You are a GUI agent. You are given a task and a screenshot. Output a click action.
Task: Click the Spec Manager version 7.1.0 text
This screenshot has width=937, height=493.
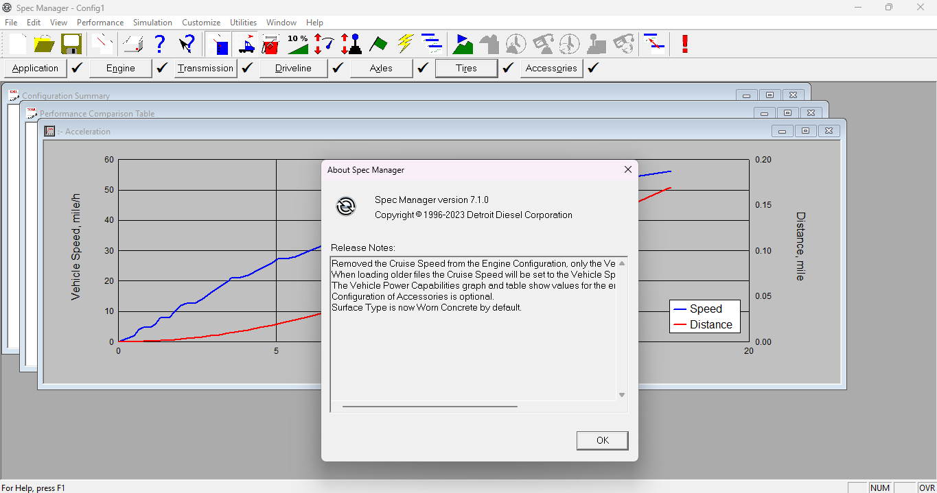point(432,200)
